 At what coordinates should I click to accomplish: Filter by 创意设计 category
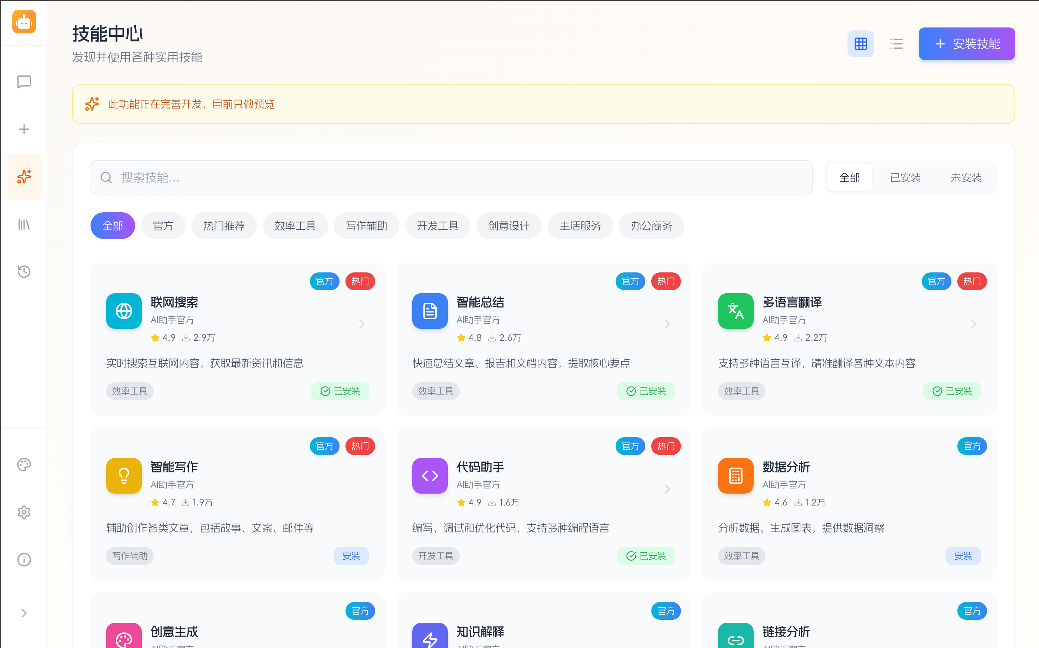pos(509,226)
